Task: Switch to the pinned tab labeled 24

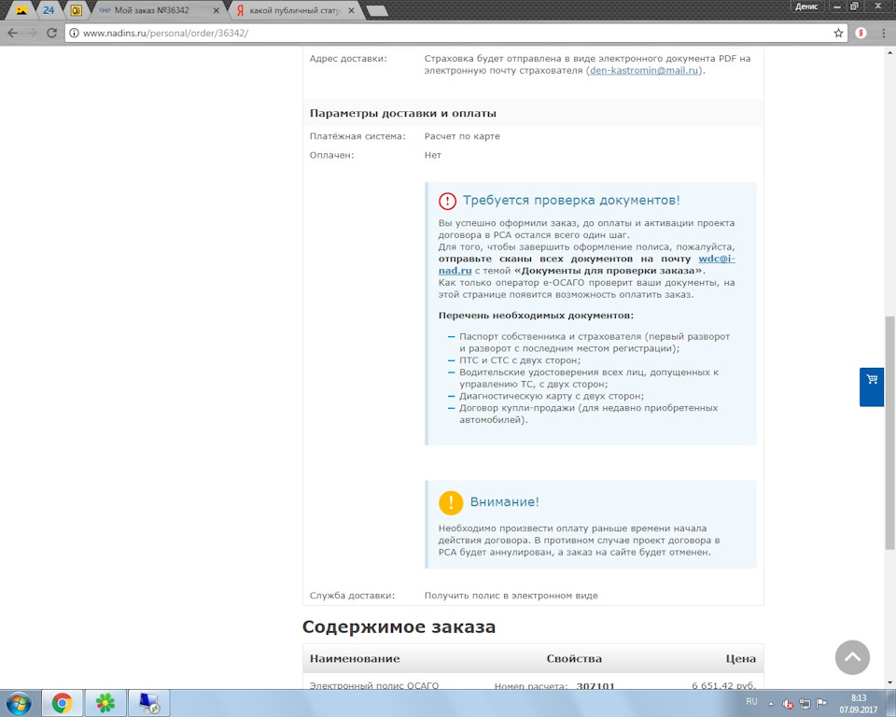Action: coord(49,10)
